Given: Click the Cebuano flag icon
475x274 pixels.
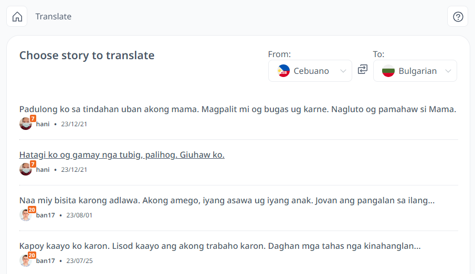Looking at the screenshot, I should coord(283,71).
